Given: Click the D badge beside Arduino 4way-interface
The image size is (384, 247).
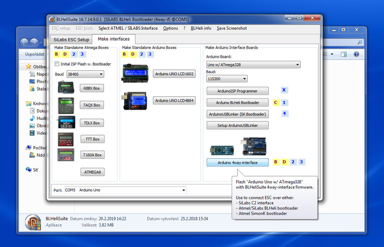Looking at the screenshot, I should (284, 162).
